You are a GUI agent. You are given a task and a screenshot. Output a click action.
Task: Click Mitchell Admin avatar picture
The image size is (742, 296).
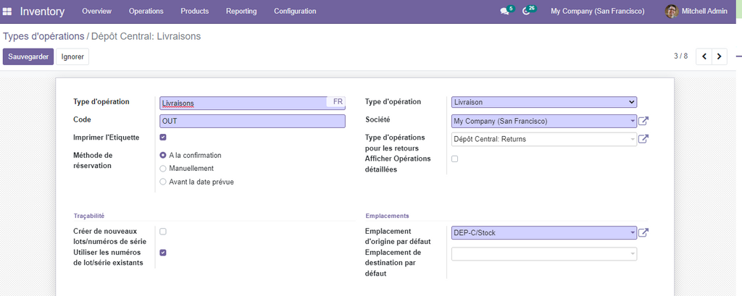672,12
